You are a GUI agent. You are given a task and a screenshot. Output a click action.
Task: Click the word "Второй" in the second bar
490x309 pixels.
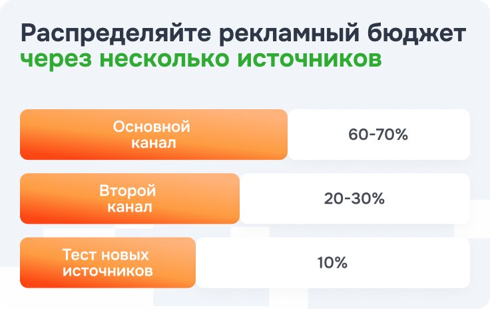click(127, 190)
